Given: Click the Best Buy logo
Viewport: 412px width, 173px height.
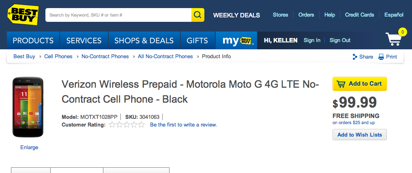Looking at the screenshot, I should tap(23, 15).
